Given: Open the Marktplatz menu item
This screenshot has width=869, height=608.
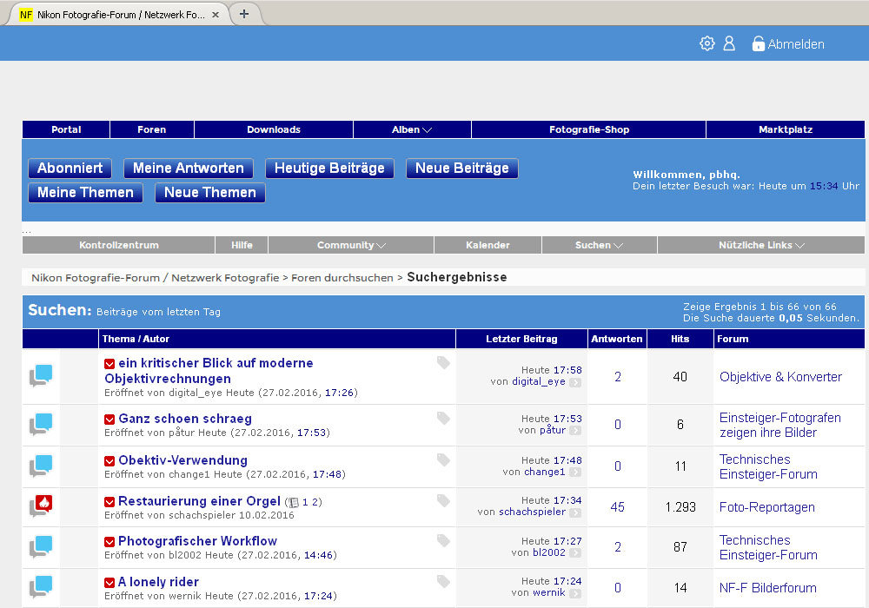Looking at the screenshot, I should tap(786, 129).
